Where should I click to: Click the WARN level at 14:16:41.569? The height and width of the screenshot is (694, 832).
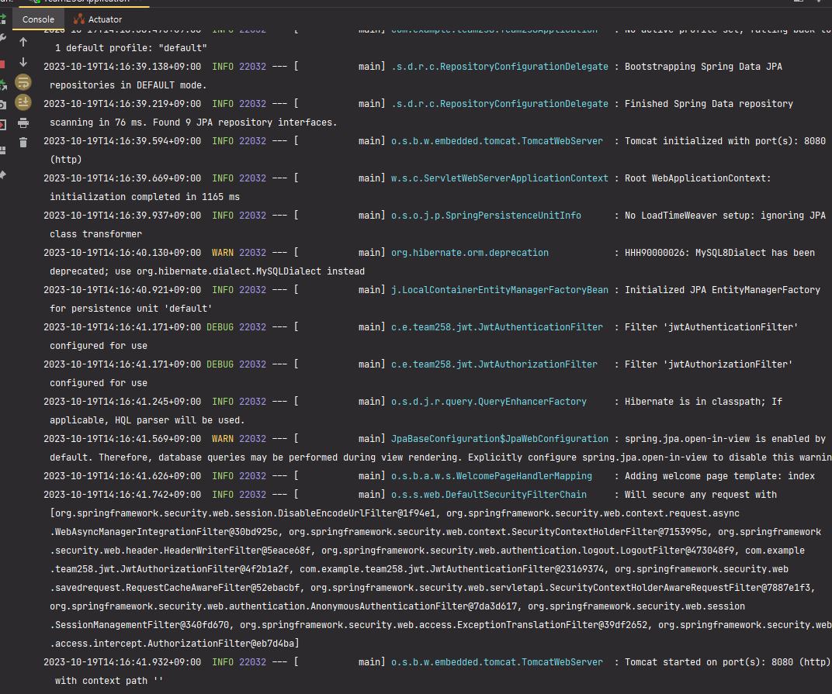click(222, 438)
